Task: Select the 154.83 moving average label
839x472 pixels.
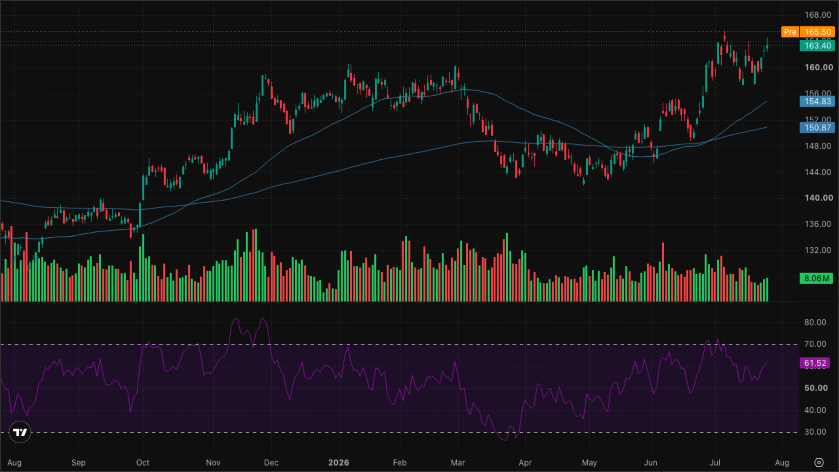Action: click(817, 101)
